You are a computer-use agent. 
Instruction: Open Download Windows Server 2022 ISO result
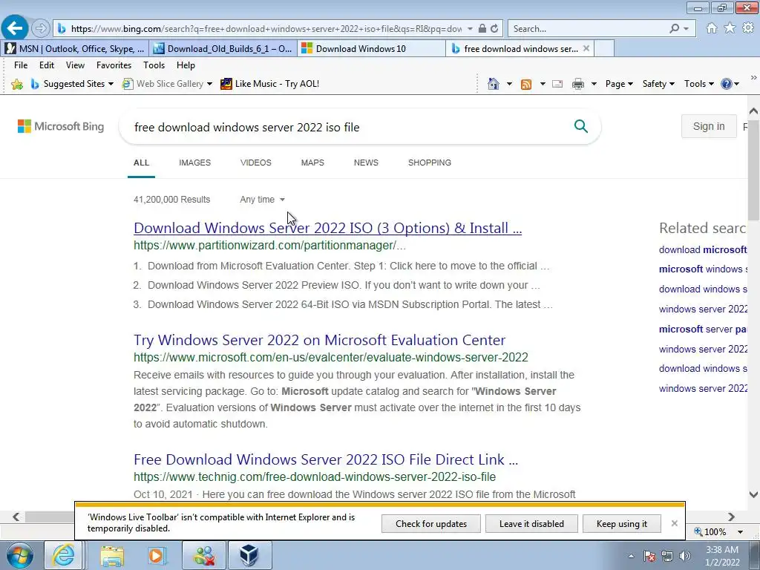click(327, 228)
